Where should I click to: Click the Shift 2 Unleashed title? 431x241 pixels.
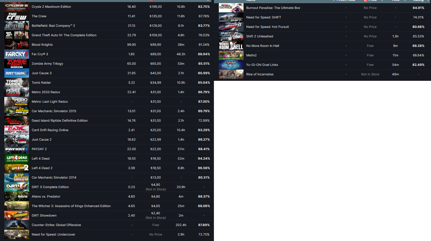coord(260,36)
